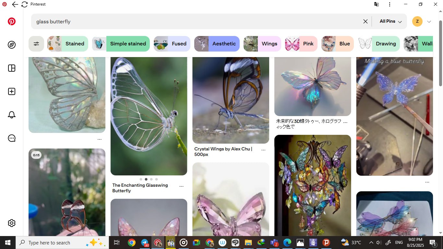443x249 pixels.
Task: Select the Simple stained filter chip
Action: pyautogui.click(x=121, y=44)
